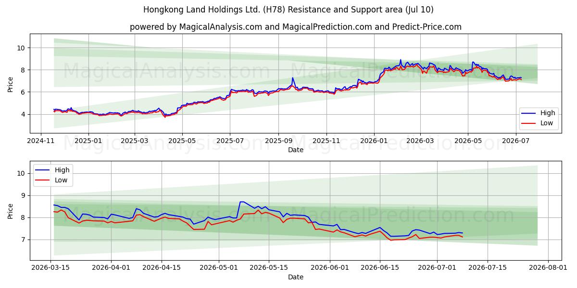Click the '2026-01' x-axis label on top chart

[374, 142]
